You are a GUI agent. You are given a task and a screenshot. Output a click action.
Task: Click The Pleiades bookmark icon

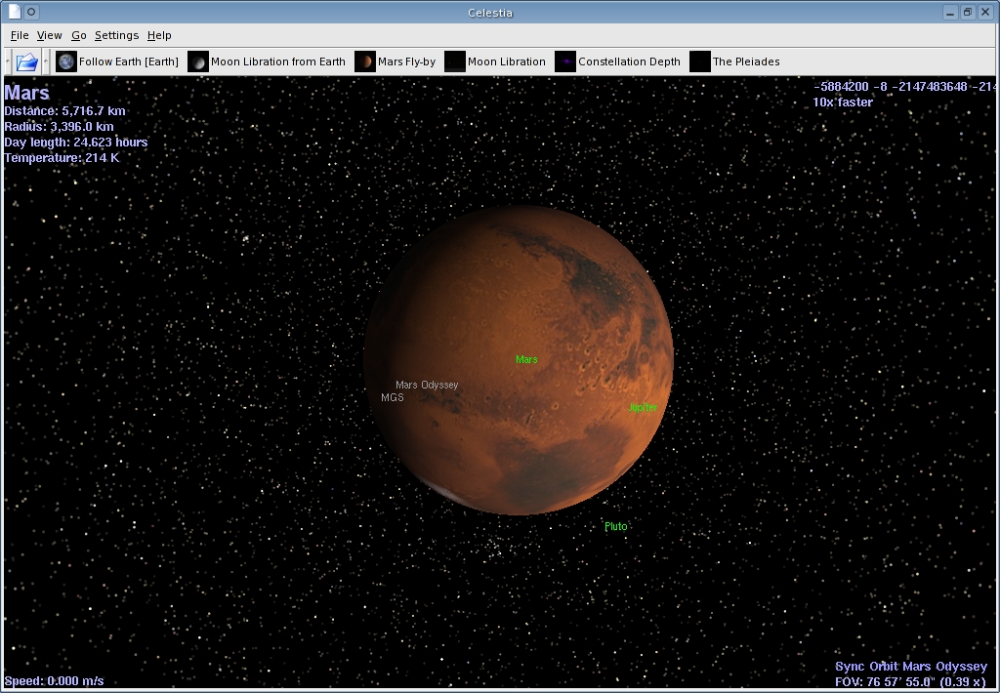click(699, 61)
